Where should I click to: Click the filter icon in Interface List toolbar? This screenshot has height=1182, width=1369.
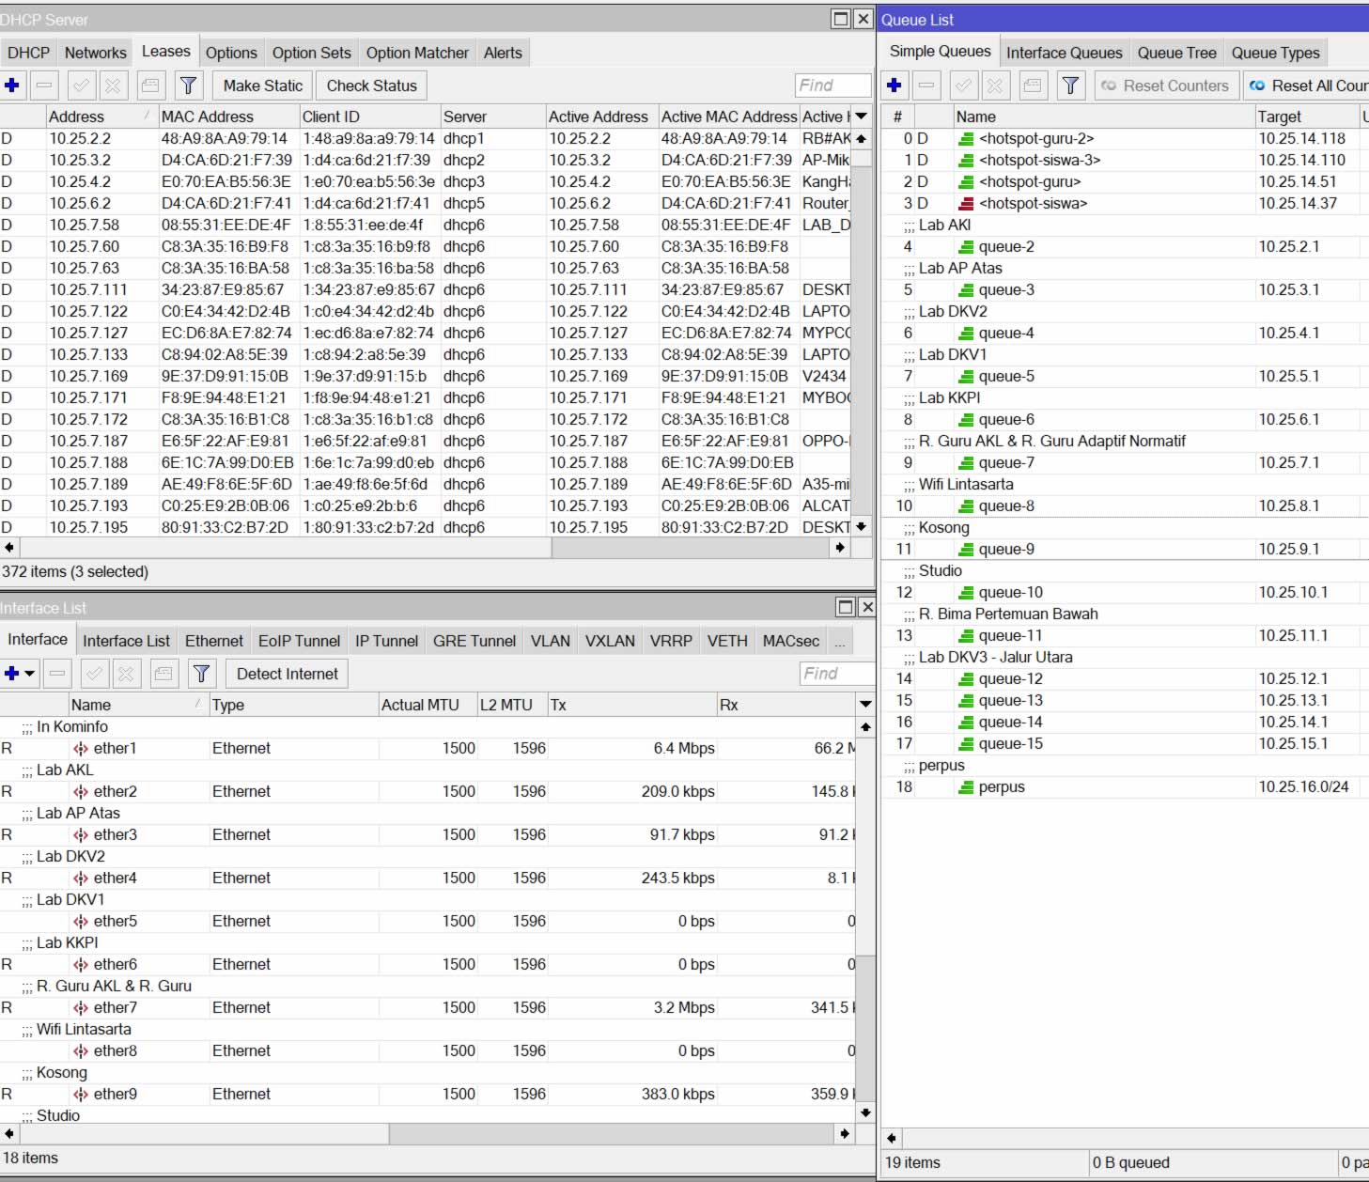201,674
